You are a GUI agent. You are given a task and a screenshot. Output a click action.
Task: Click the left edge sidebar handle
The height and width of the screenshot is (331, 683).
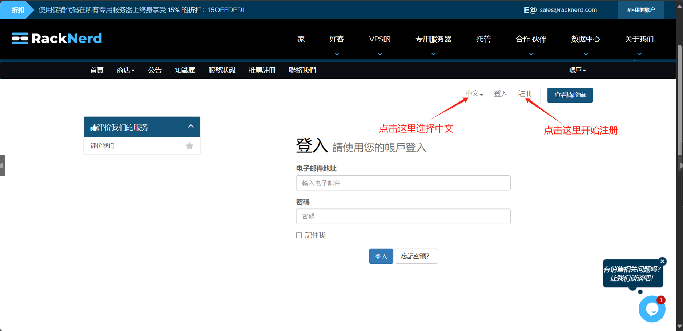click(x=3, y=165)
